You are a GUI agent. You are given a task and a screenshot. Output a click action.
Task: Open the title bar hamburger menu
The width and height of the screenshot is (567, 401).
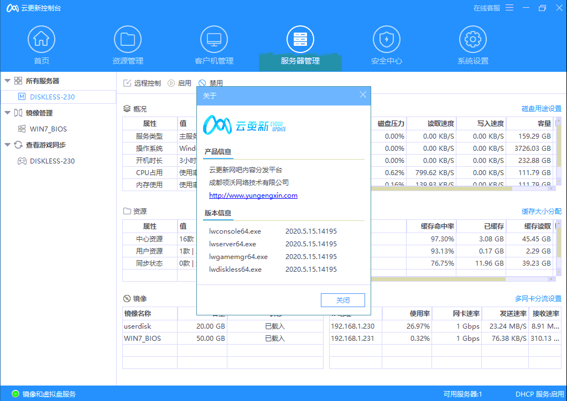509,8
